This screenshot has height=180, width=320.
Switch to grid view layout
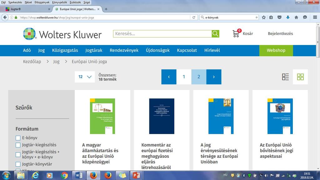pos(300,77)
